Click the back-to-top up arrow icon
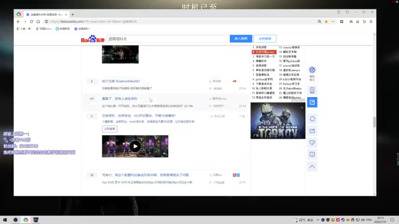The image size is (399, 224). click(312, 167)
